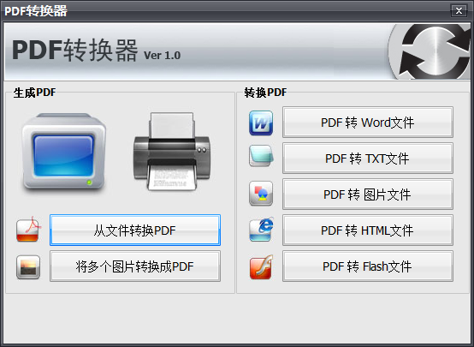474x347 pixels.
Task: Open PDF 转 TXT文件 conversion
Action: coord(368,158)
